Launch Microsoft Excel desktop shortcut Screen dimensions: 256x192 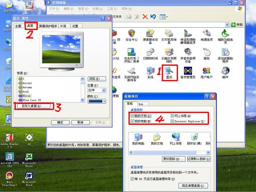tap(29, 160)
